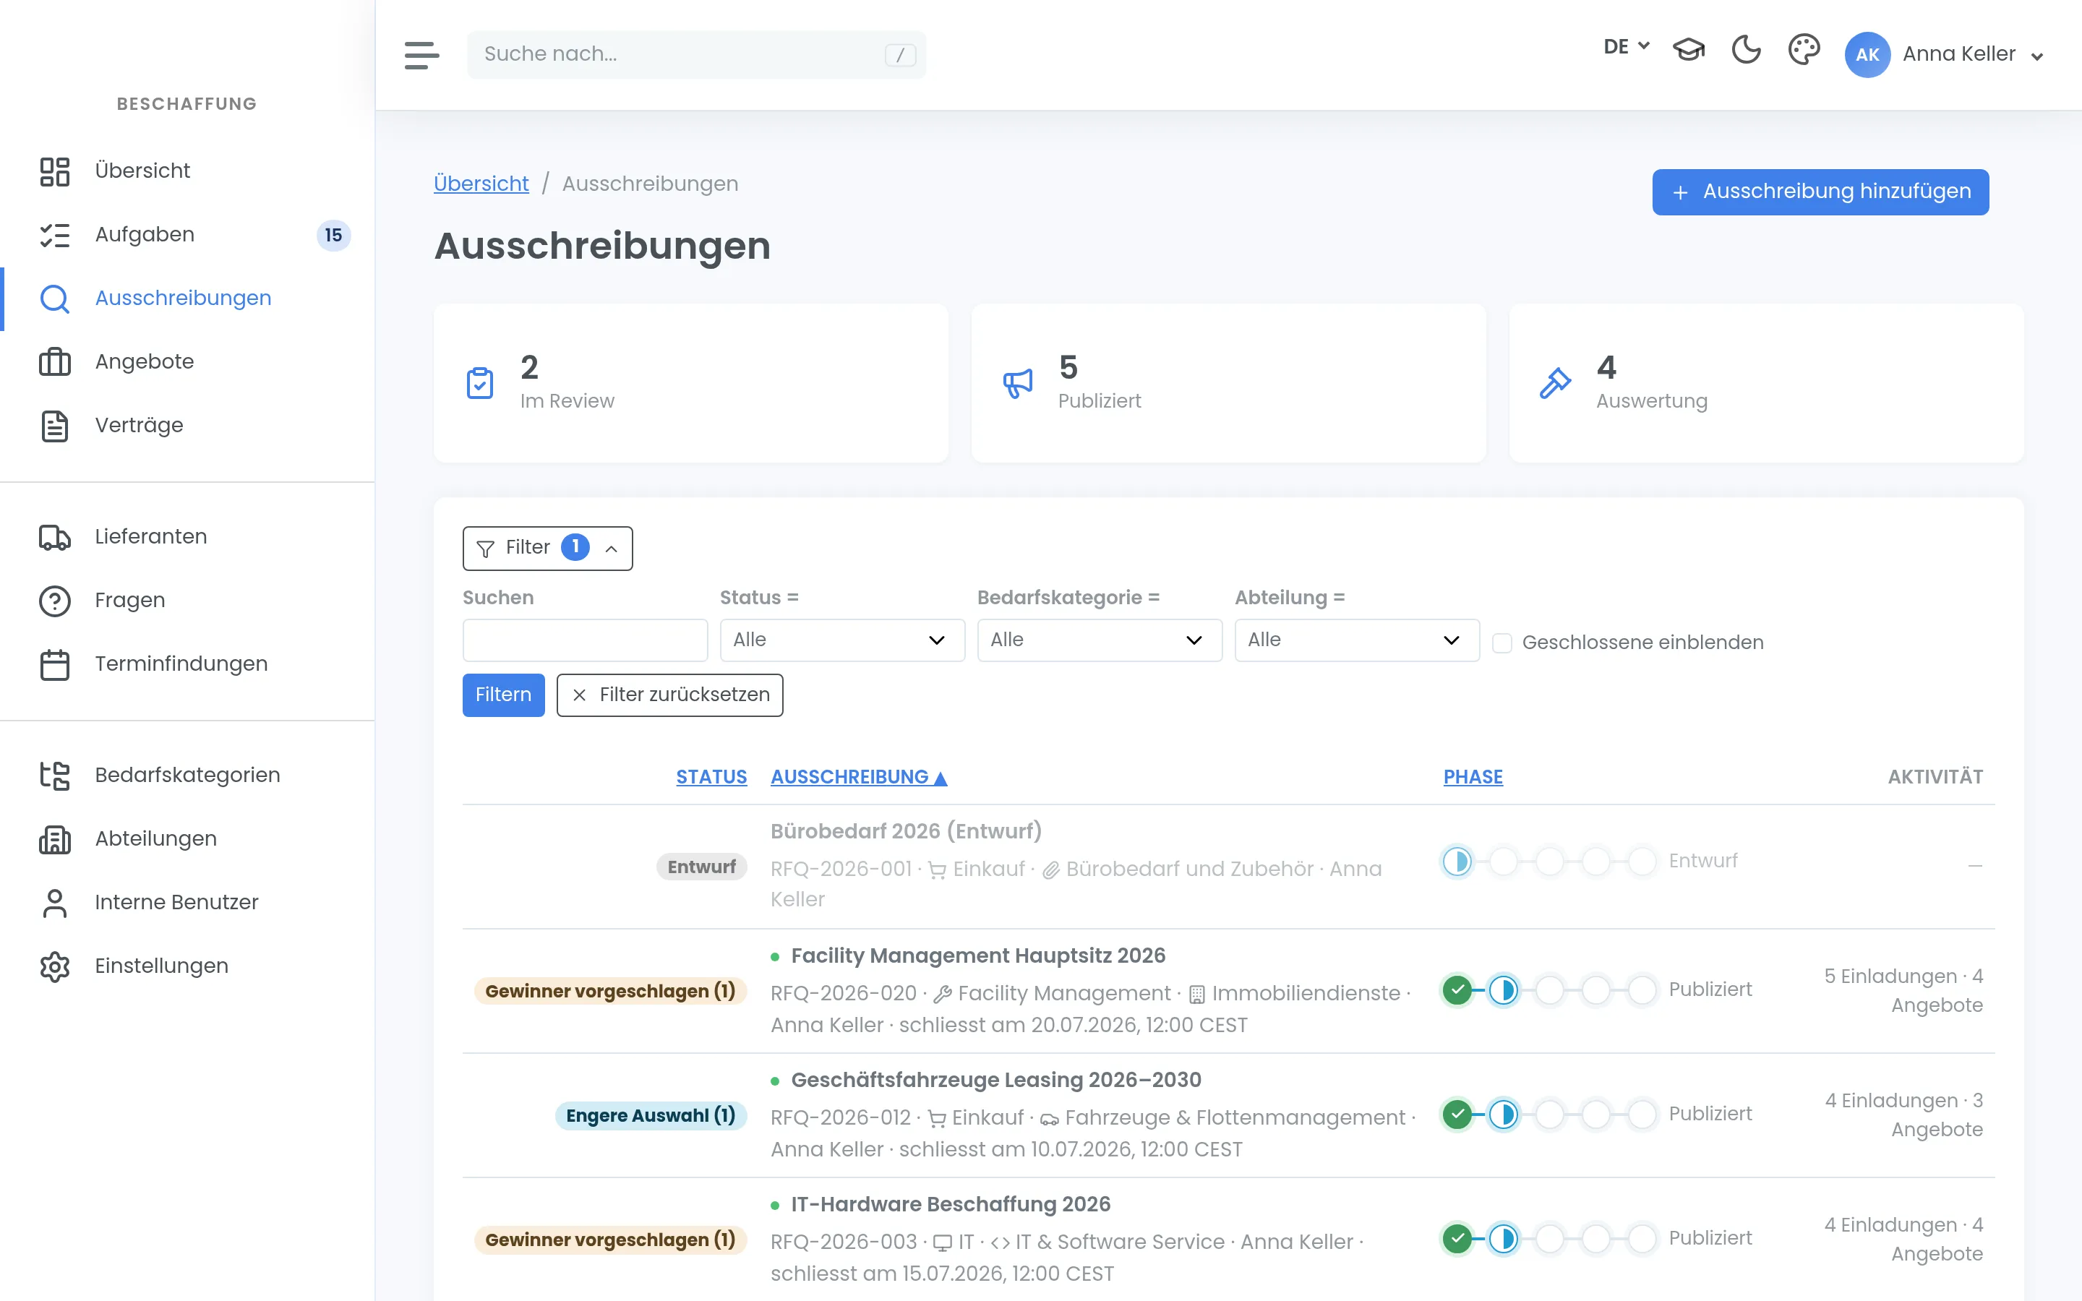Click the Terminfindungen calendar icon
Viewport: 2082px width, 1301px height.
coord(55,664)
